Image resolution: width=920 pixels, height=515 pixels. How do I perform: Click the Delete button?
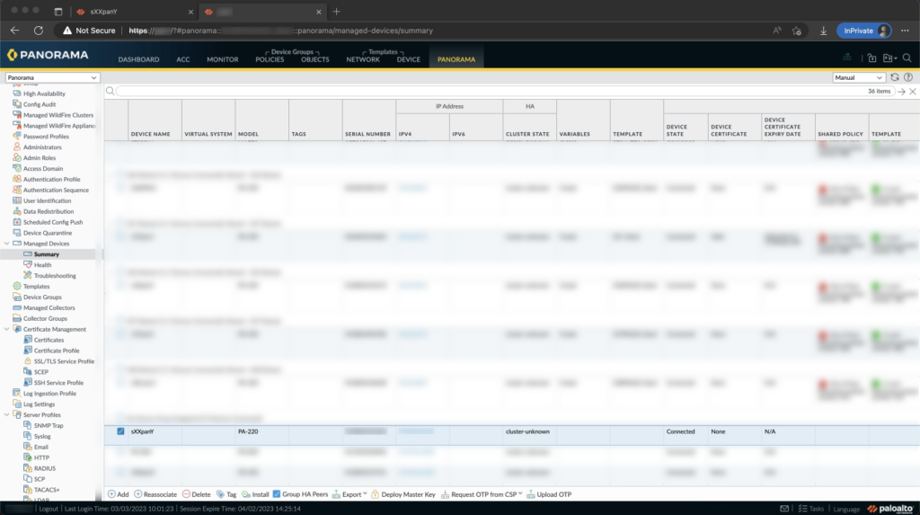(196, 494)
